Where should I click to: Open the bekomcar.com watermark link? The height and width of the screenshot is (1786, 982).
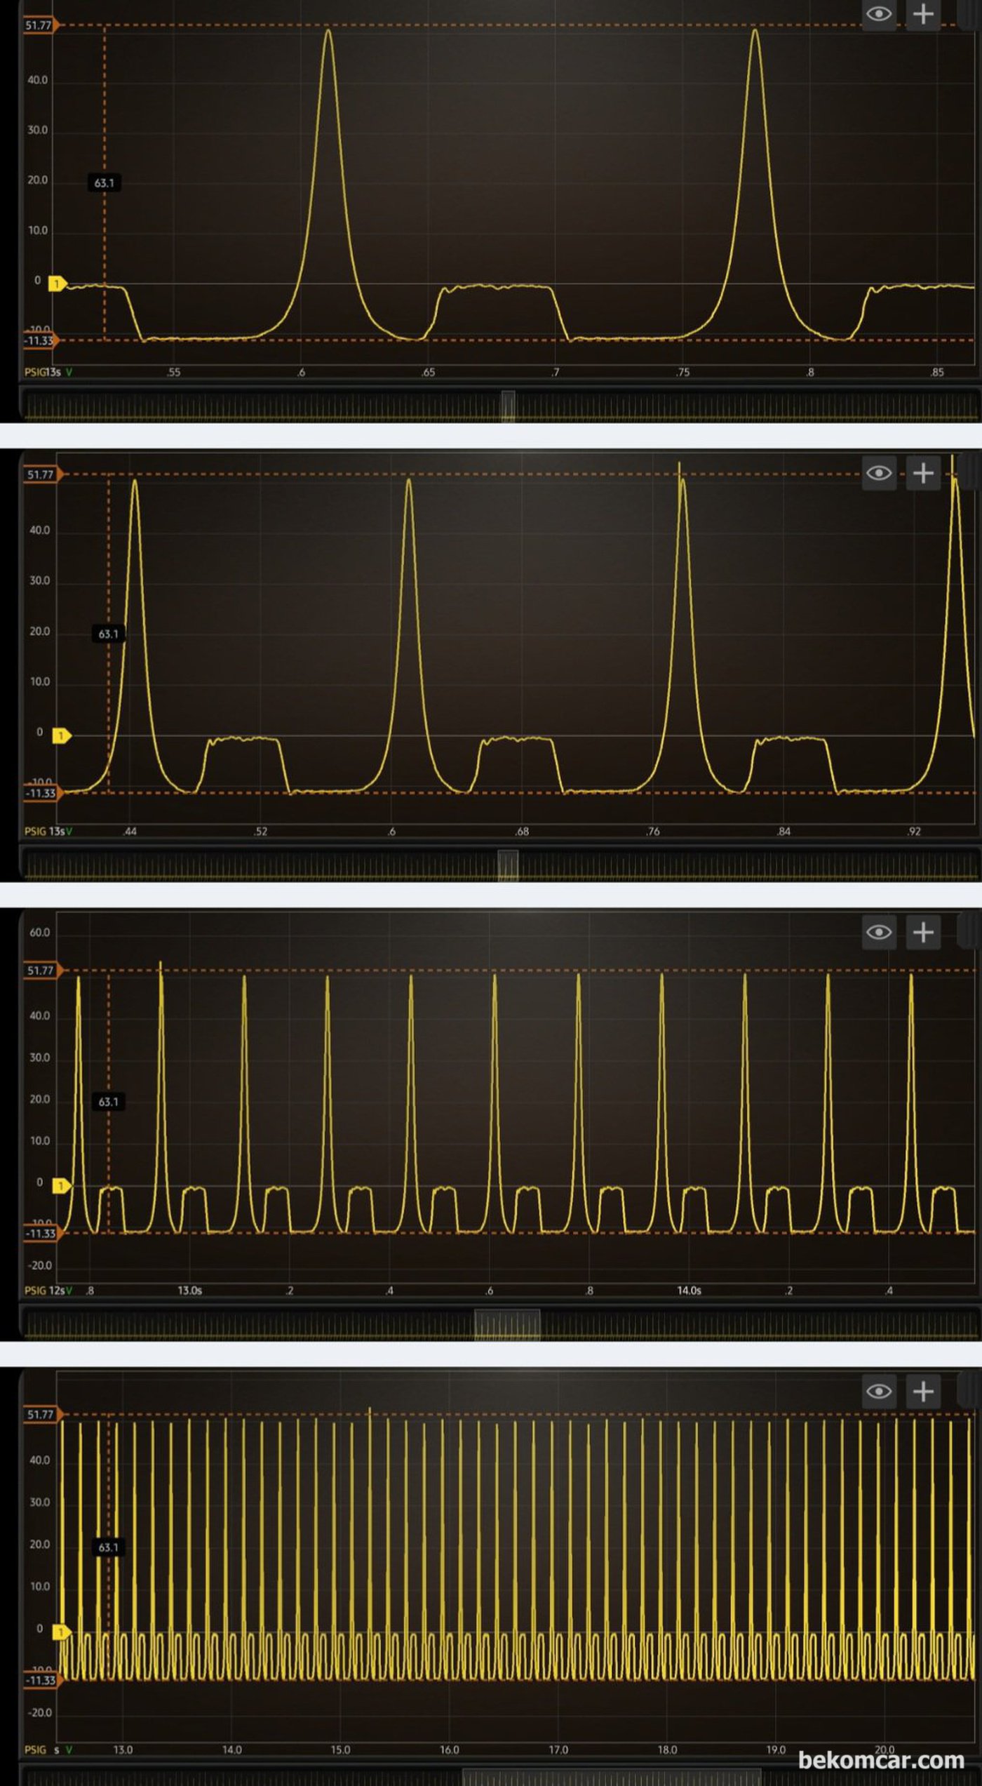(x=881, y=1760)
